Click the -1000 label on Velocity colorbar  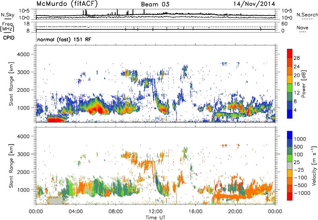(x=302, y=193)
